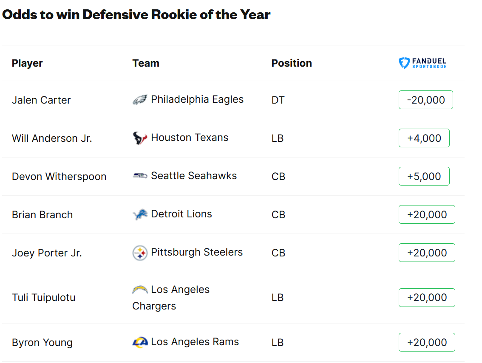Viewport: 482px width, 363px height.
Task: Select Will Anderson Jr.'s +4,000 odds
Action: (424, 138)
